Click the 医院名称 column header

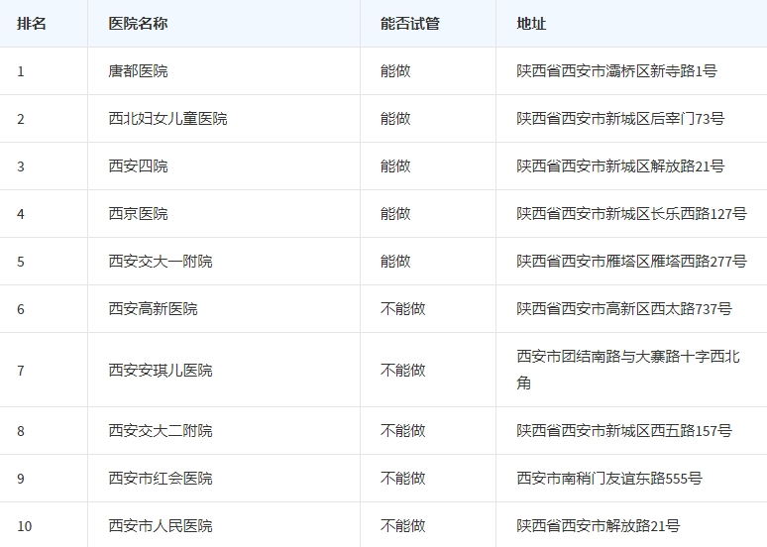click(x=138, y=24)
